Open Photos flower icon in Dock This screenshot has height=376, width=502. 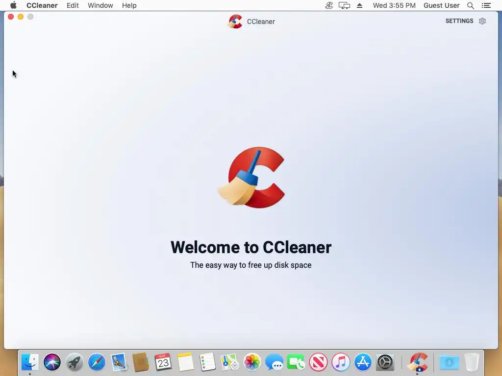pos(252,362)
